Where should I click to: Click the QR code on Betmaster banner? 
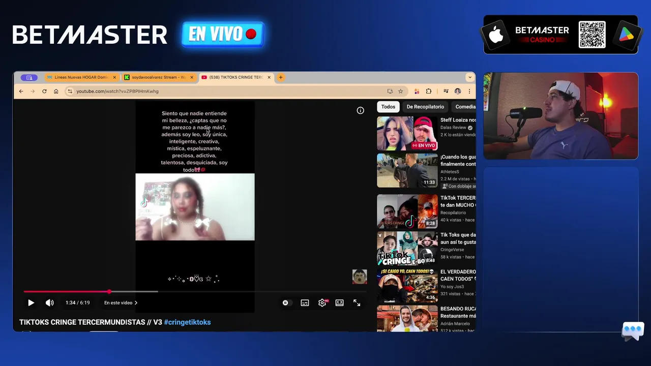click(x=592, y=35)
